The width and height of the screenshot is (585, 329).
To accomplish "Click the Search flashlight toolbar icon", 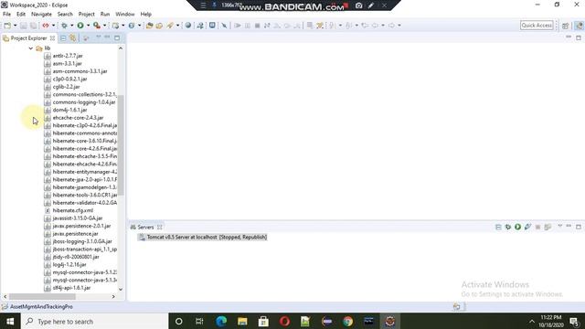I will (x=170, y=26).
